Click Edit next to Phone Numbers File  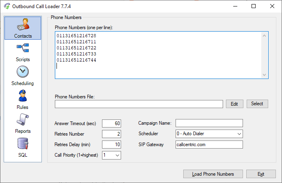click(234, 104)
